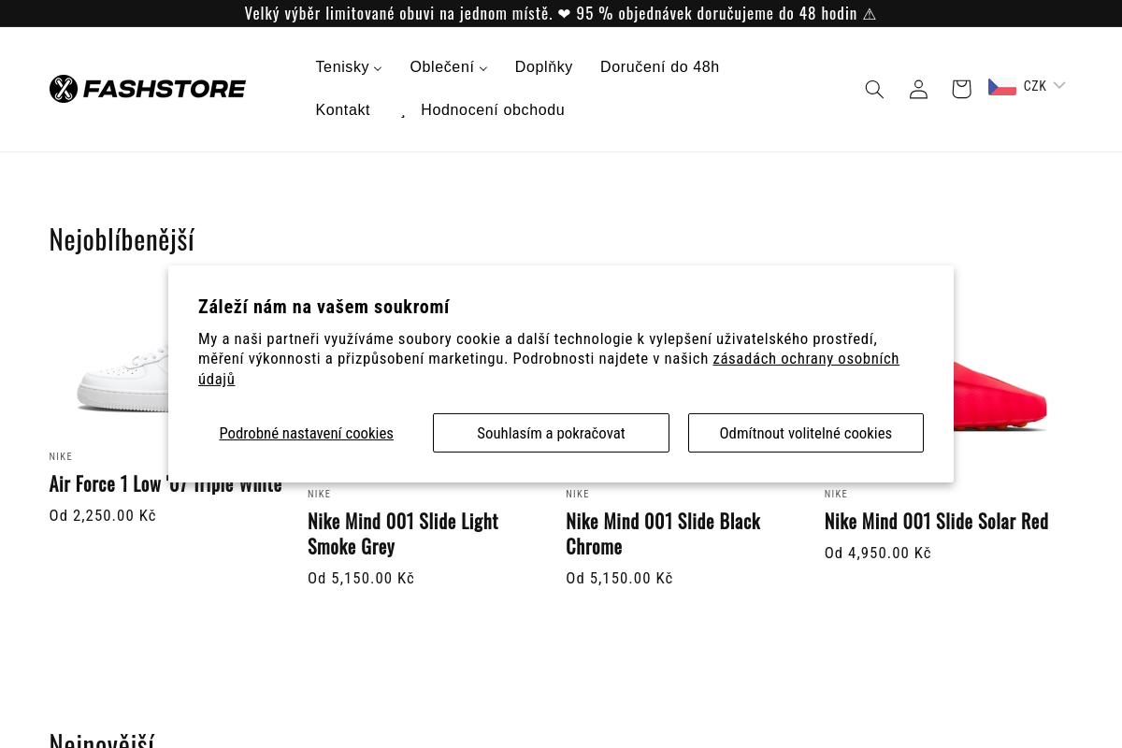The width and height of the screenshot is (1122, 748).
Task: Open Podrobné nastavení cookies
Action: point(307,433)
